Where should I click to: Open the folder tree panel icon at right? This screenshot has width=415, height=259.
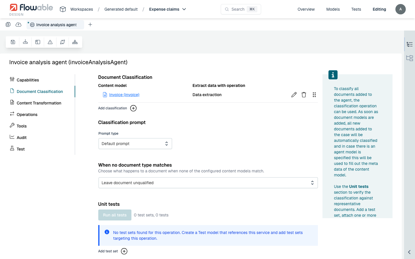(x=410, y=58)
